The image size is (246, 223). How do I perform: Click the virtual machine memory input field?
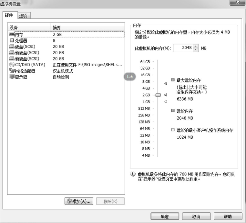(x=183, y=48)
